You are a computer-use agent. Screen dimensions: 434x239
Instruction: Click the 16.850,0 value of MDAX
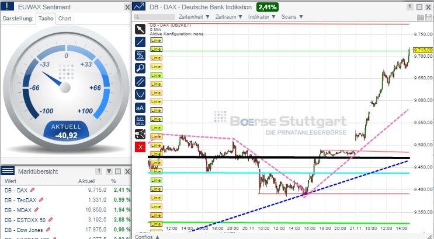[x=96, y=210]
